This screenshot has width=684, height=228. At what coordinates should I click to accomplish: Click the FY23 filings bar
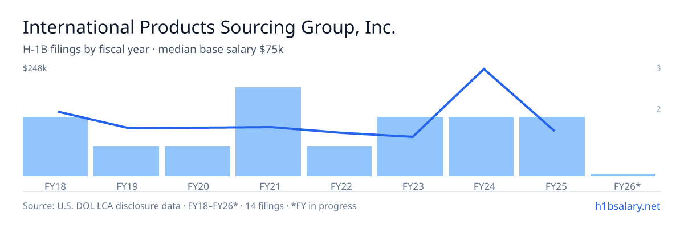[410, 146]
